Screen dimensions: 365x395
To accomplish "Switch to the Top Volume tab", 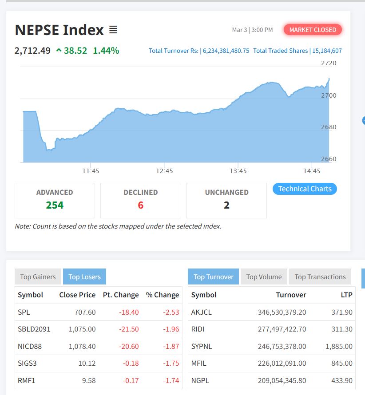I will [264, 277].
